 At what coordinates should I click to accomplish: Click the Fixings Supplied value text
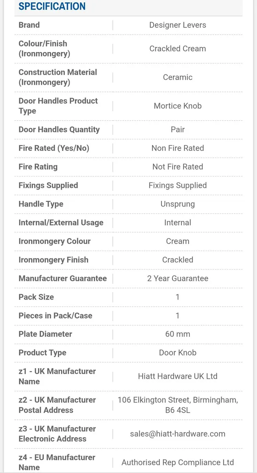[x=178, y=185]
